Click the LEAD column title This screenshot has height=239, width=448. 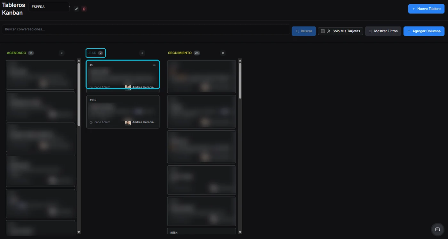tap(92, 53)
